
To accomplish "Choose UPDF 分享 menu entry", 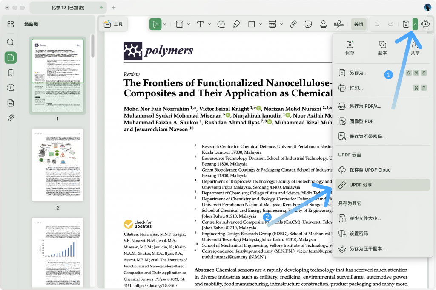I will coord(382,185).
